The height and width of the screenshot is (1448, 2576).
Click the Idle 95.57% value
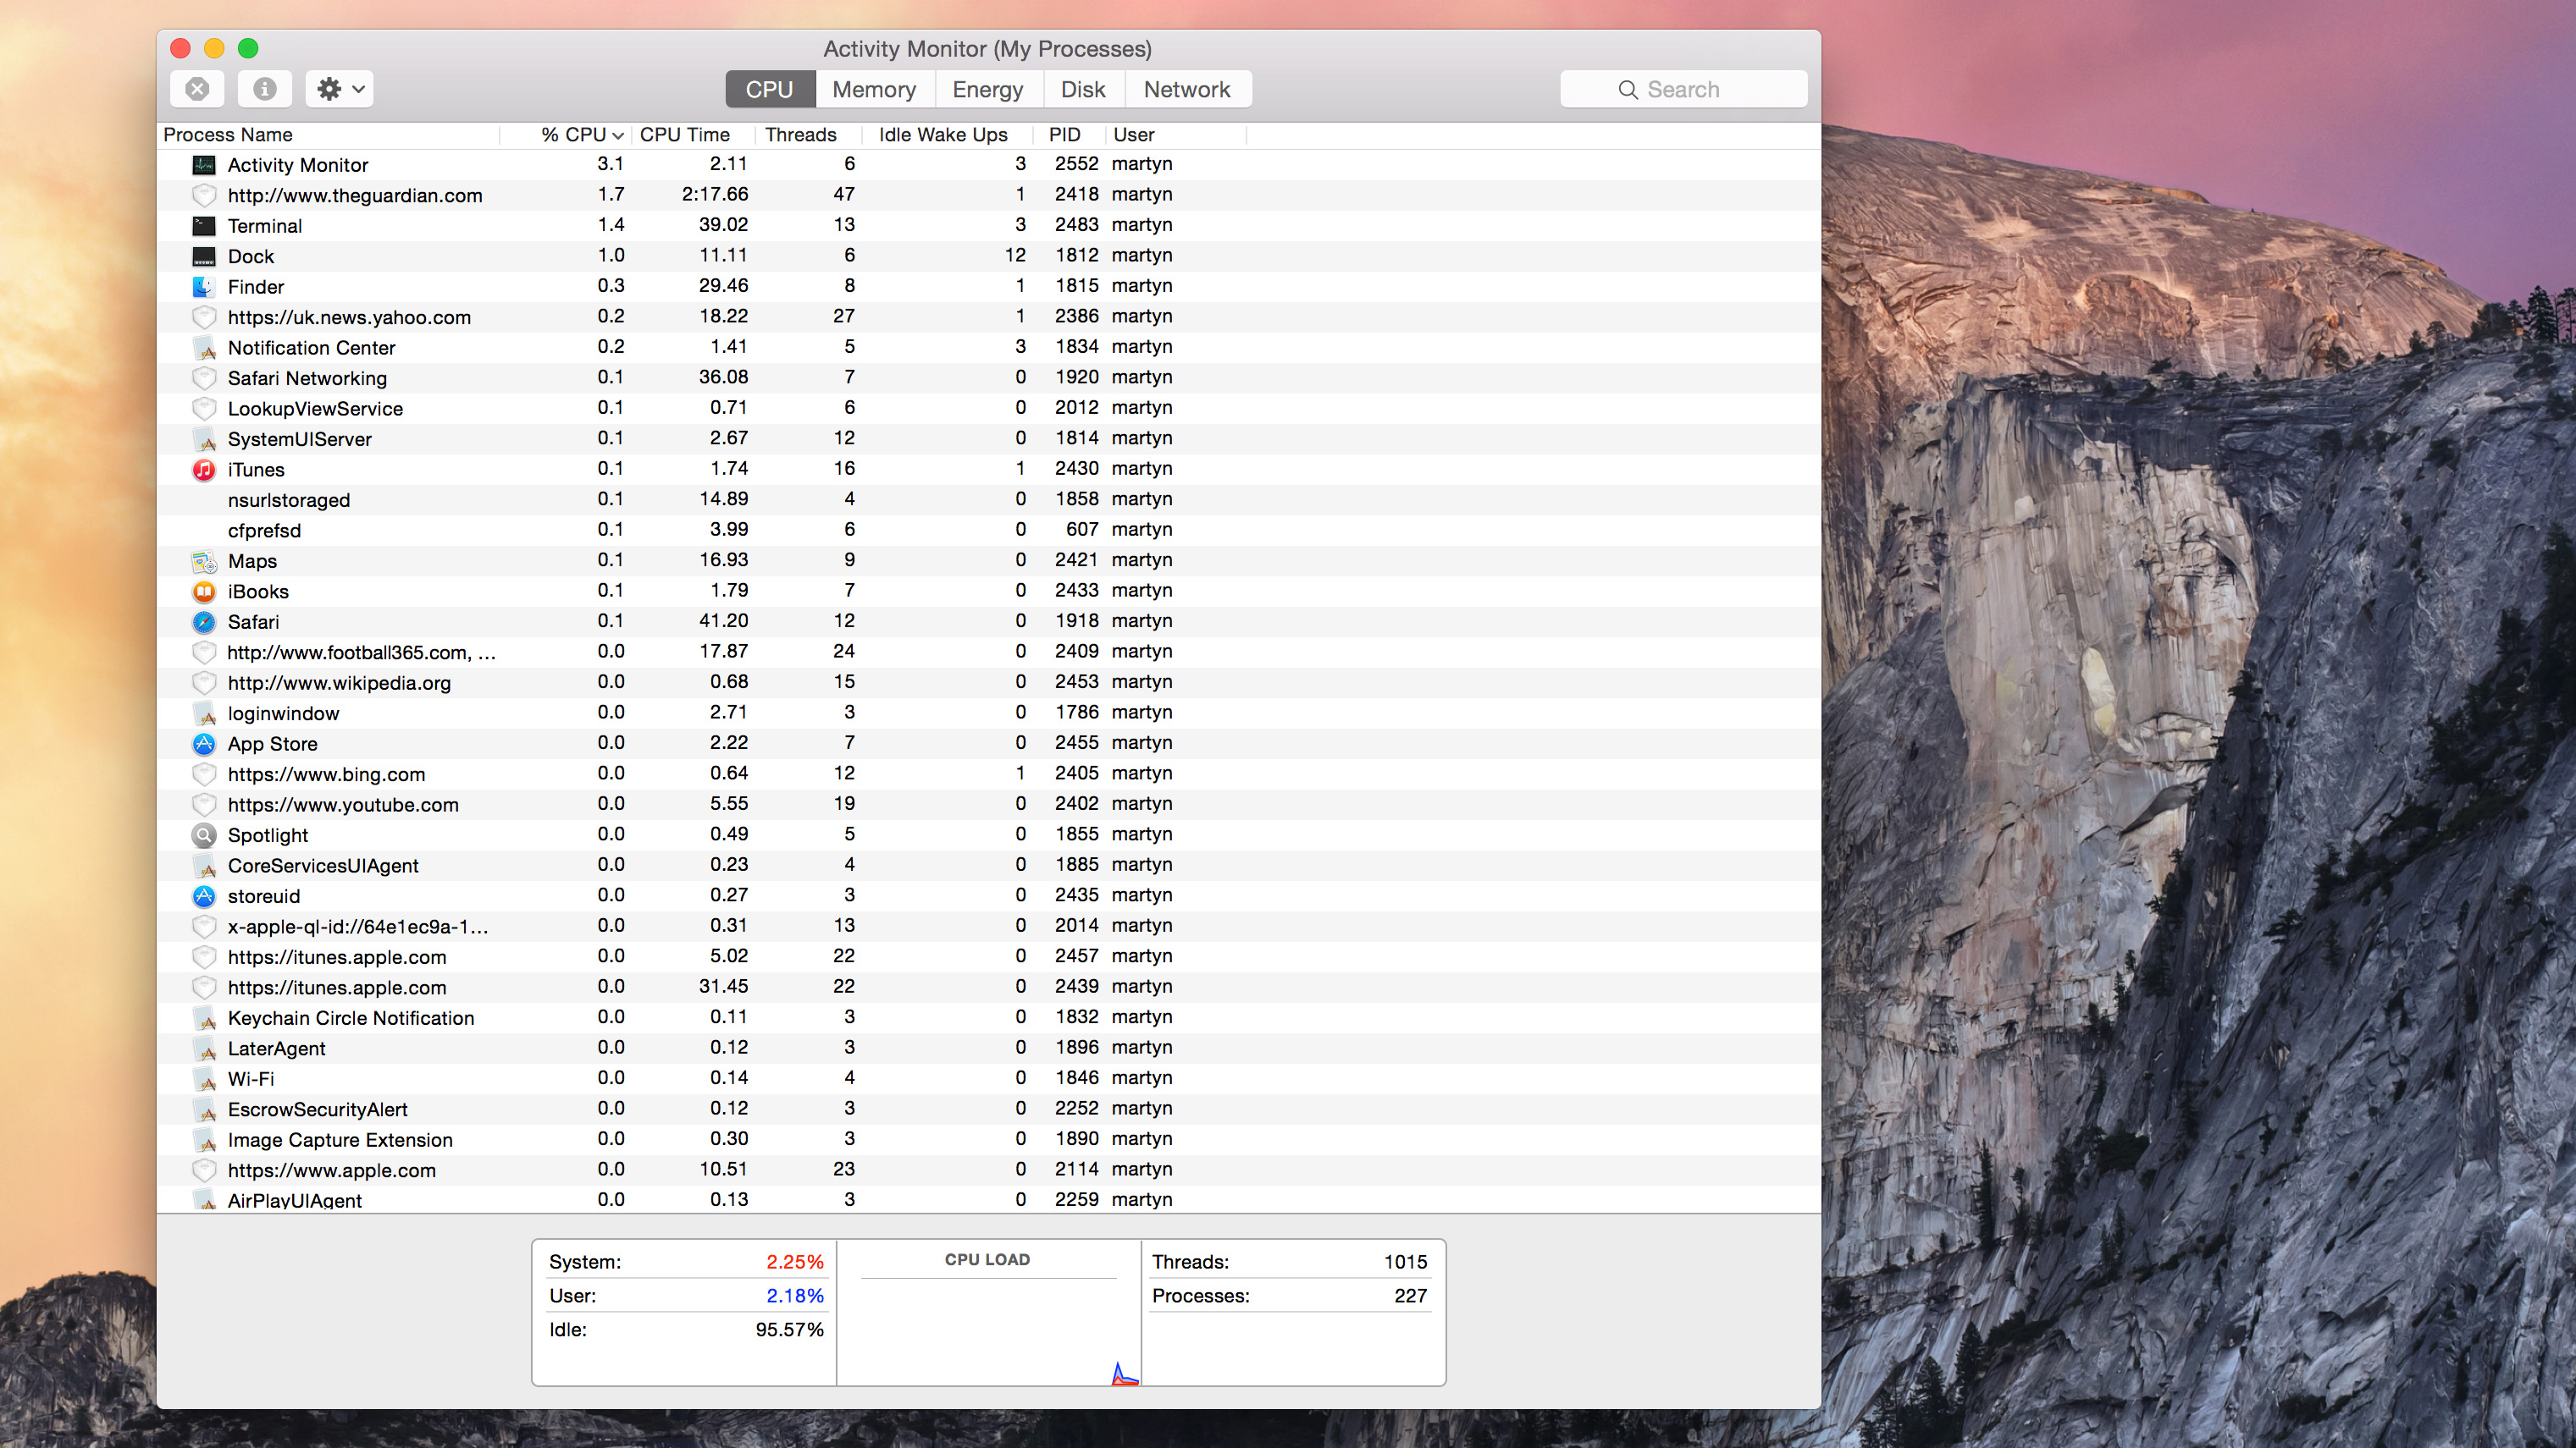pyautogui.click(x=789, y=1330)
